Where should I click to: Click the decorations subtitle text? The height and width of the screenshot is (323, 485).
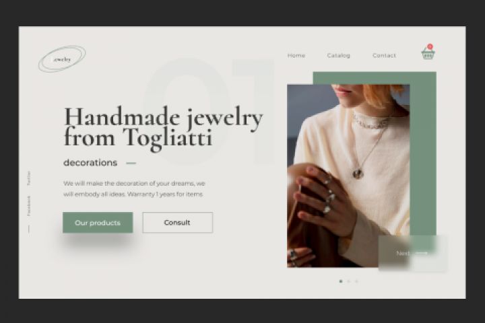pyautogui.click(x=90, y=163)
